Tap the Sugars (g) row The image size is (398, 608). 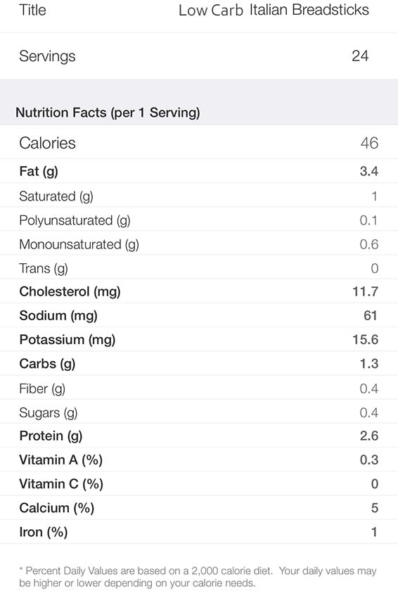click(199, 412)
